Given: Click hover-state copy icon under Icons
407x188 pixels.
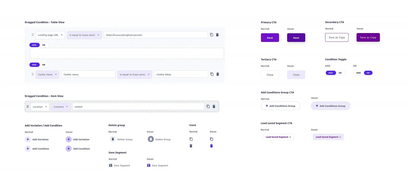Looking at the screenshot, I should [x=211, y=139].
